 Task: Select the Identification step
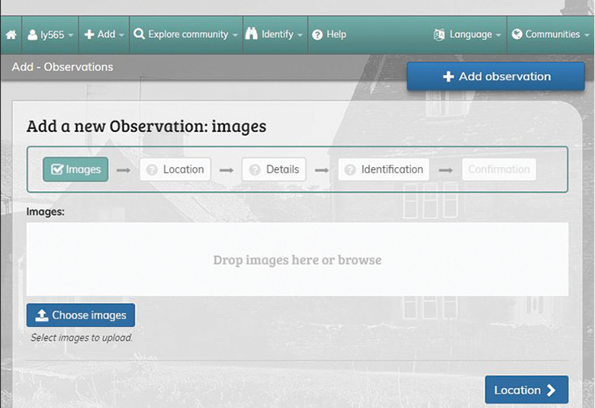coord(384,169)
